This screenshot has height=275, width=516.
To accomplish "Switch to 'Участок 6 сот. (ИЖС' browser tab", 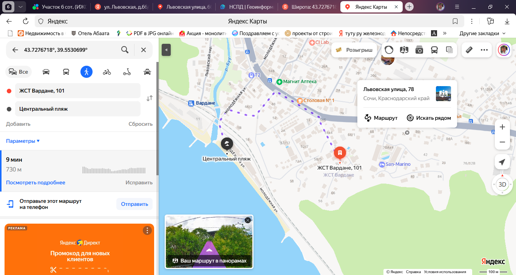I will coord(59,7).
